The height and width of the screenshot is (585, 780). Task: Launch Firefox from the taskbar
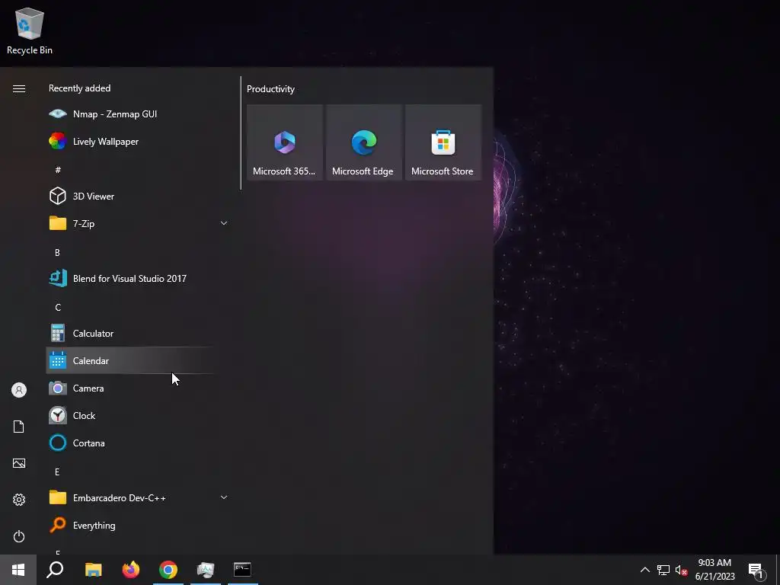131,570
